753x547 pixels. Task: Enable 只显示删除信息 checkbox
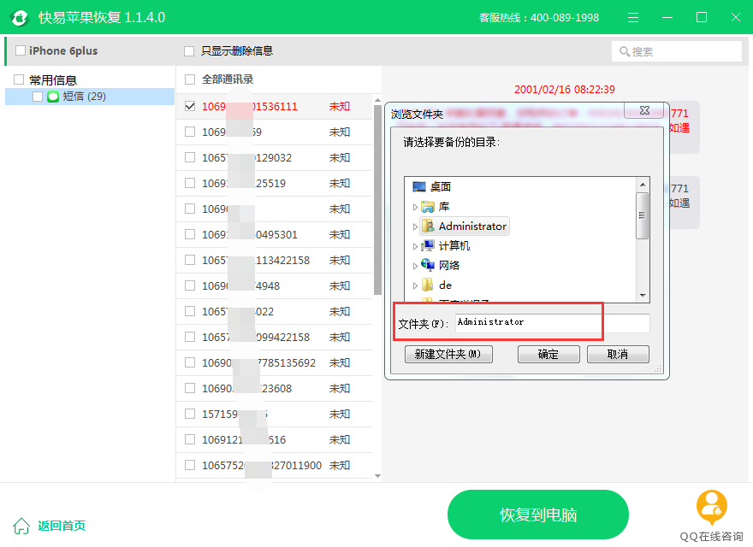pyautogui.click(x=190, y=51)
